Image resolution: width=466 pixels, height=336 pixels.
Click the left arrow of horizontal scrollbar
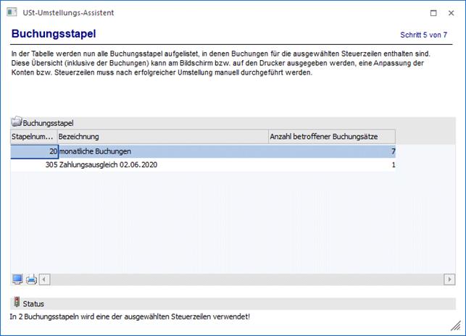(x=44, y=279)
